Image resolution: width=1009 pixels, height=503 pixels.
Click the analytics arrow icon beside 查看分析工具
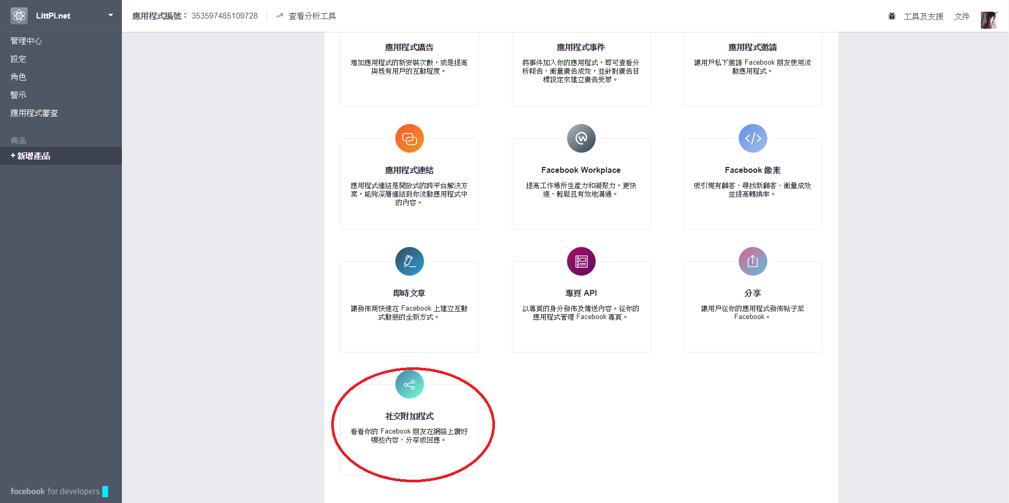coord(279,16)
